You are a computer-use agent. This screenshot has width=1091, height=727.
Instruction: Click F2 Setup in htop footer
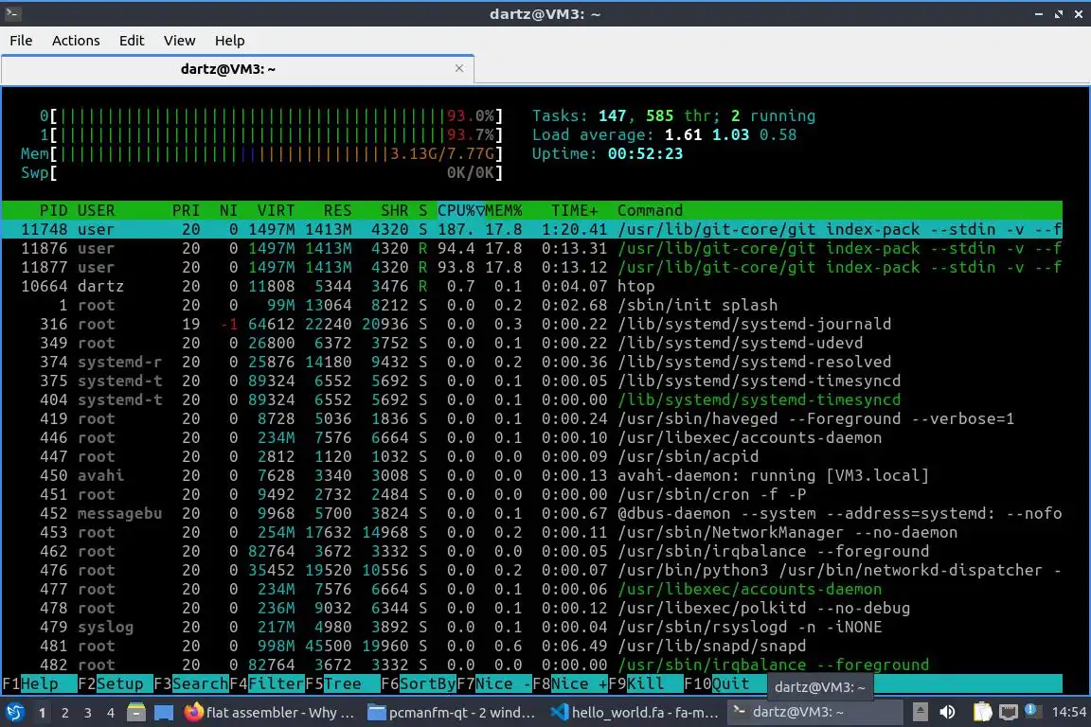pos(115,683)
